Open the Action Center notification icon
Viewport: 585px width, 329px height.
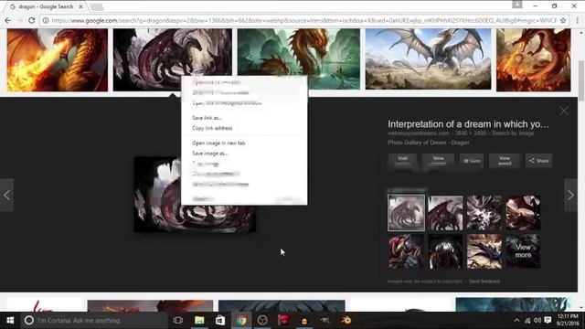548,321
